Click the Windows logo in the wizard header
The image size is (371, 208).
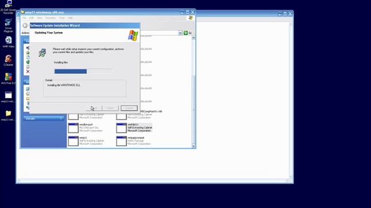point(133,36)
